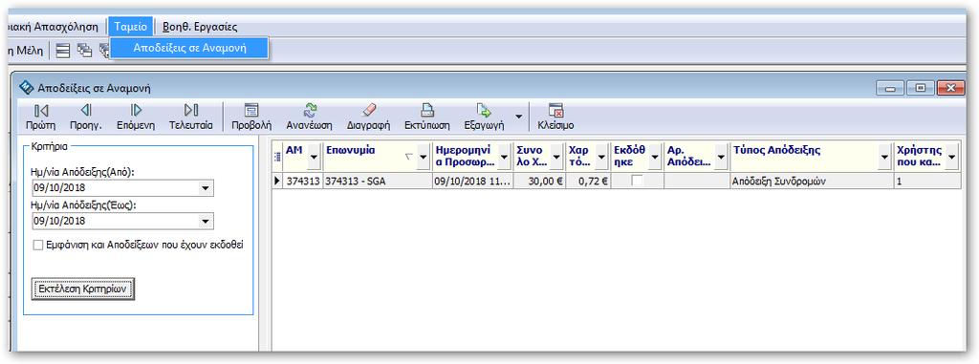Screen dimensions: 979x364
Task: Select the cell Απόδειξη Συνδρομών
Action: tap(811, 182)
